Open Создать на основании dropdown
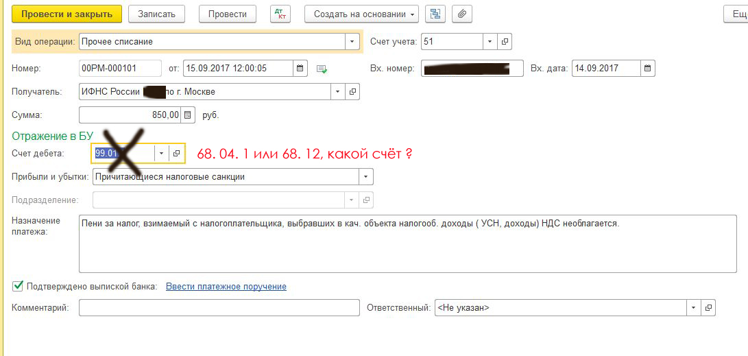Image resolution: width=748 pixels, height=356 pixels. (x=361, y=14)
